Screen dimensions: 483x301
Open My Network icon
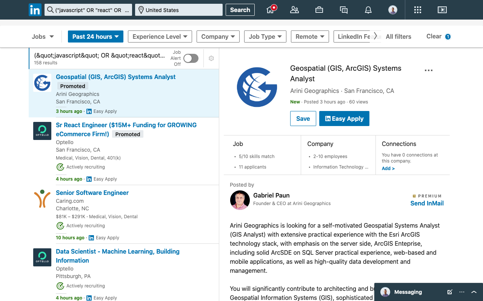[x=294, y=10]
